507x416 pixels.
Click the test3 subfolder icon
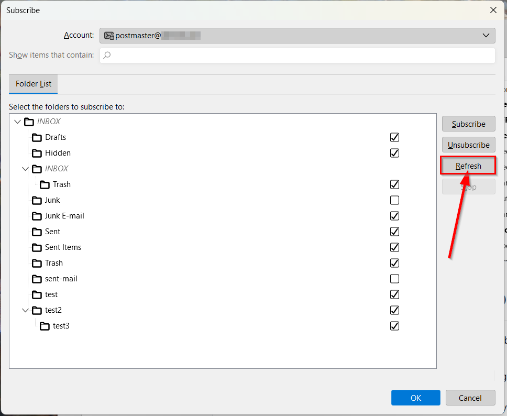pyautogui.click(x=45, y=326)
